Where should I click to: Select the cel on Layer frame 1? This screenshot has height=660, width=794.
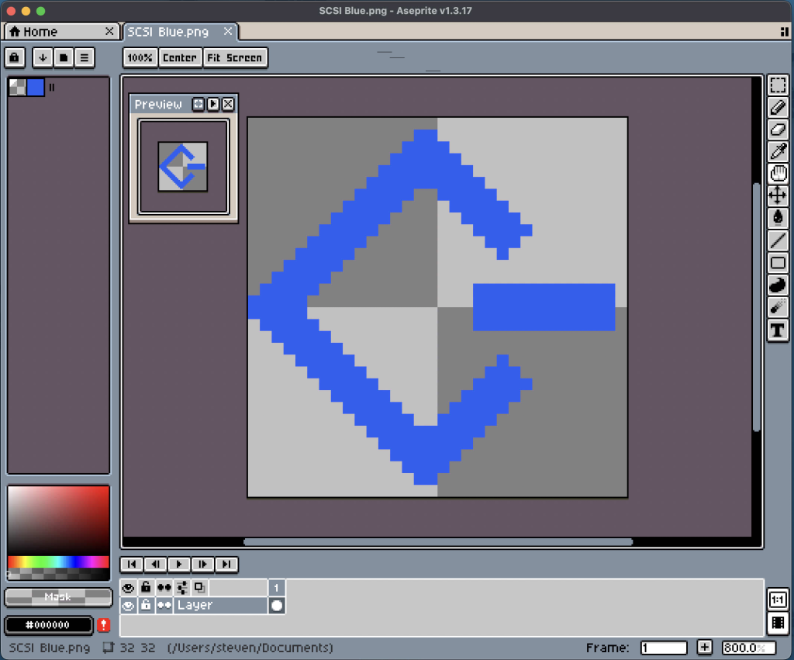click(277, 605)
